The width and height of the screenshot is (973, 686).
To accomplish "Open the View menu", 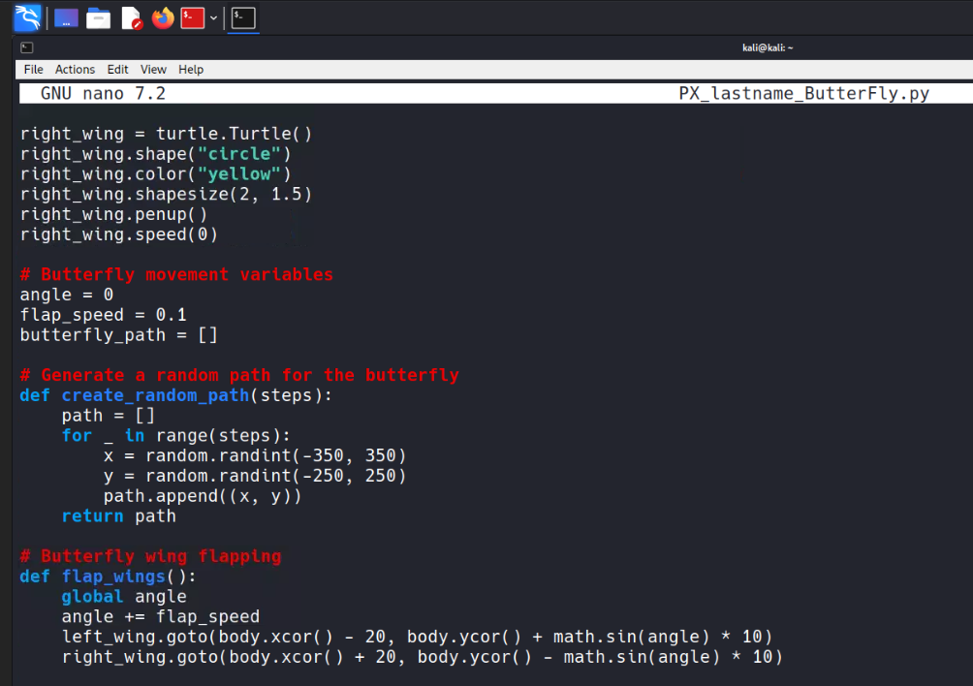I will tap(153, 70).
